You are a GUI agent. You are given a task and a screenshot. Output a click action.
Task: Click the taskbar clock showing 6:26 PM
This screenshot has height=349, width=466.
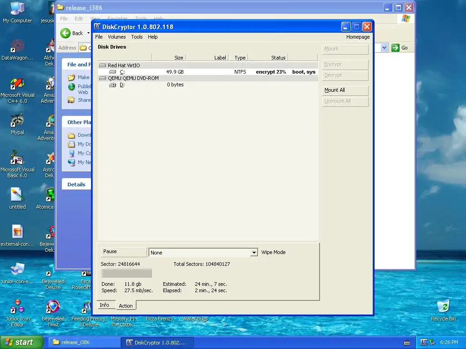tap(449, 343)
